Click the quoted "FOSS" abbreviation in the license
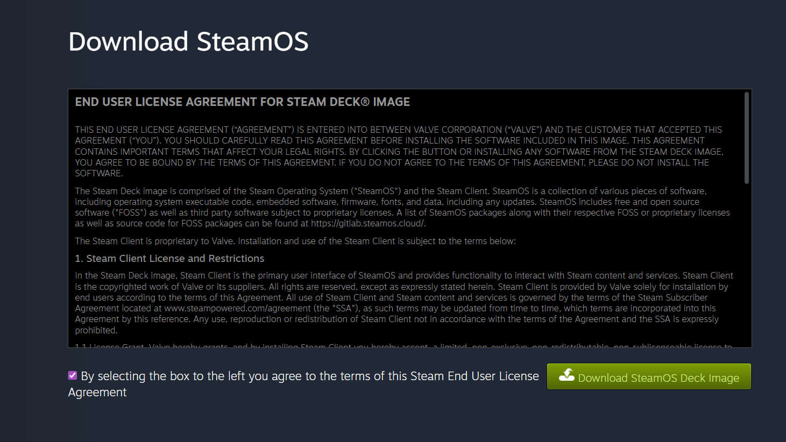Image resolution: width=786 pixels, height=442 pixels. point(131,212)
